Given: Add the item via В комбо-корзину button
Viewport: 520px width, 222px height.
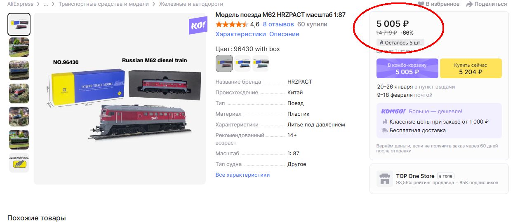Looking at the screenshot, I should pyautogui.click(x=407, y=68).
